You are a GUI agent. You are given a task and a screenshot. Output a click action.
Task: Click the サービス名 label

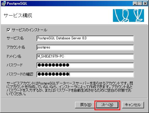15,38
